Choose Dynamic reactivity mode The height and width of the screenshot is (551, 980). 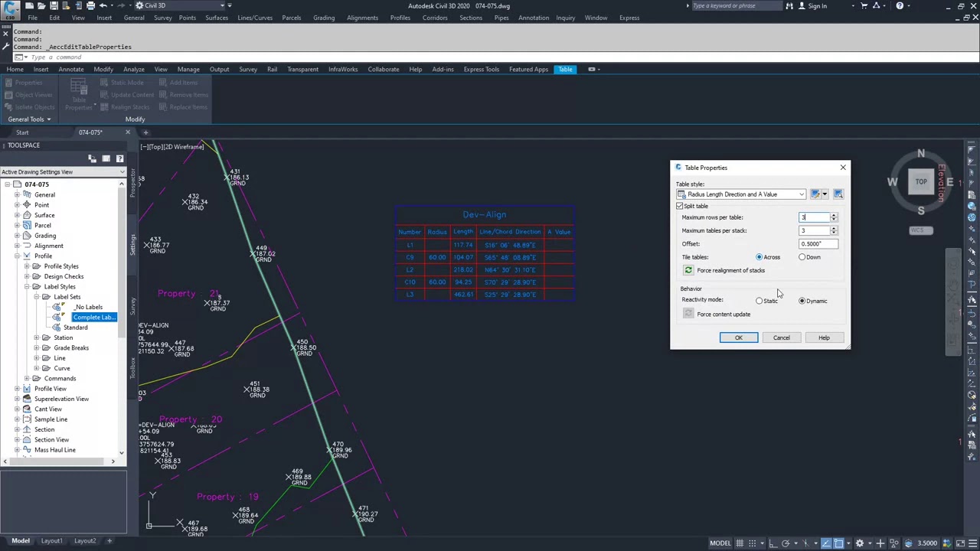[802, 301]
